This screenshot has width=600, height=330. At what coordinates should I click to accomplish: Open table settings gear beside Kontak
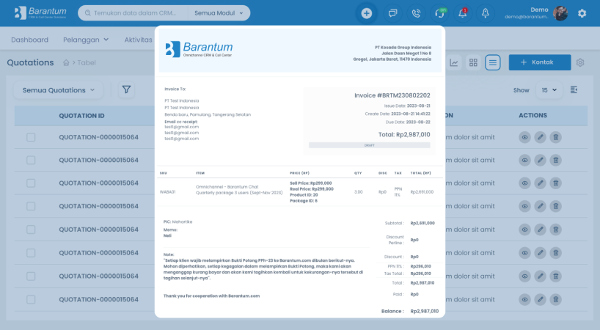tap(580, 62)
